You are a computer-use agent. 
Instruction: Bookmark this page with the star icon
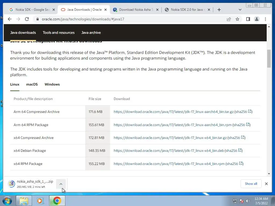pyautogui.click(x=237, y=19)
